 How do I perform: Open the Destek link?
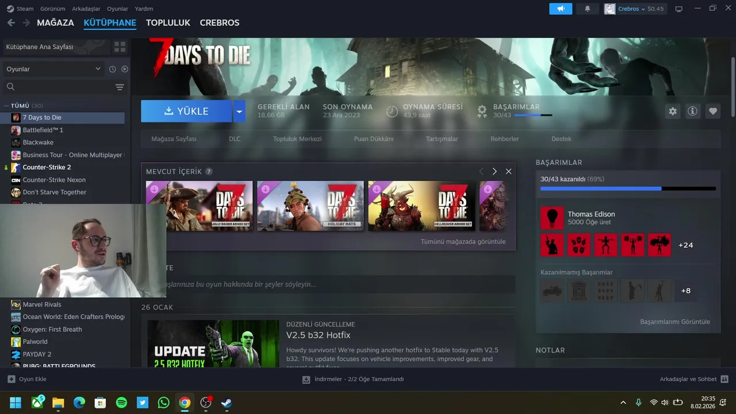tap(562, 139)
